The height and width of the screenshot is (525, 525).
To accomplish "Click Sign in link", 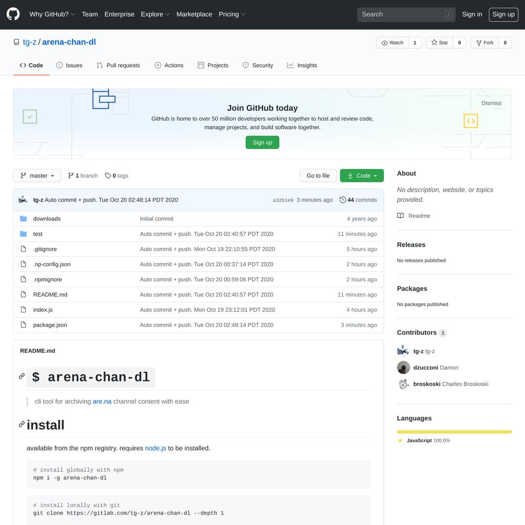I will click(472, 14).
